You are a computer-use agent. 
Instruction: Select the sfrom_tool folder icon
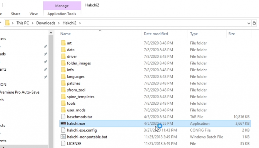[63, 90]
